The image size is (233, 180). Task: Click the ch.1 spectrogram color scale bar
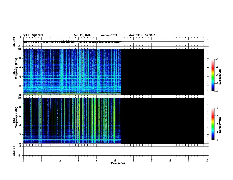[x=213, y=75]
